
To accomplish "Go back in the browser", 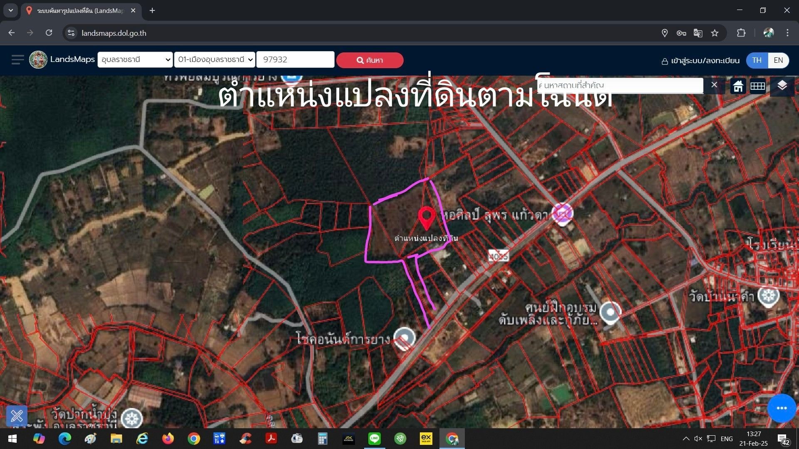I will click(11, 33).
